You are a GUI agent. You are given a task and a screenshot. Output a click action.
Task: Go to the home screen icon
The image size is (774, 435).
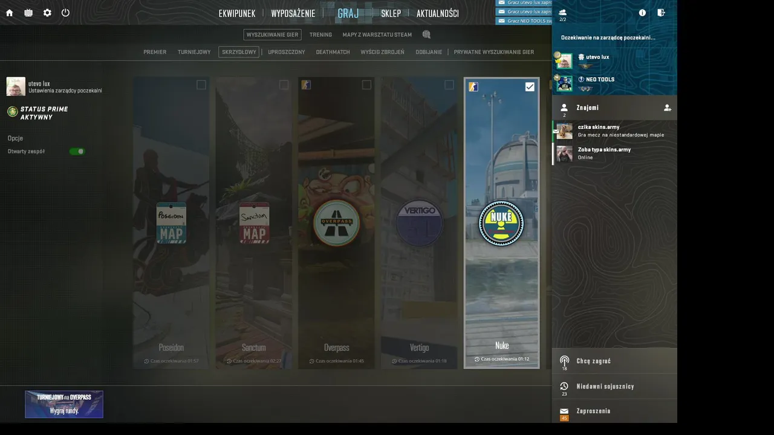pyautogui.click(x=9, y=13)
